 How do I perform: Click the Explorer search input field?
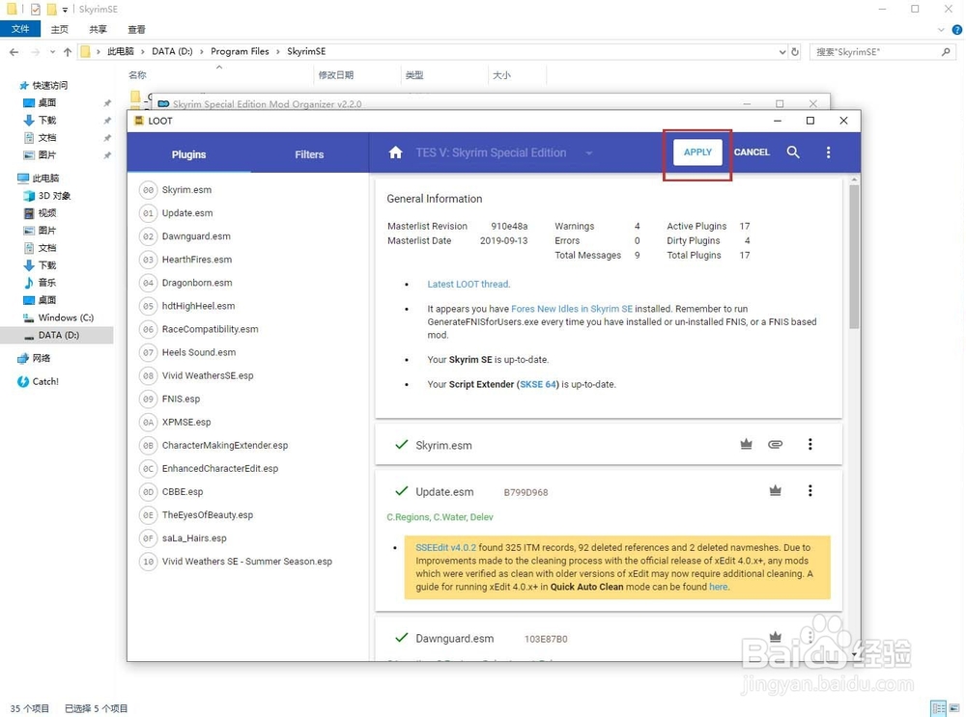point(875,52)
